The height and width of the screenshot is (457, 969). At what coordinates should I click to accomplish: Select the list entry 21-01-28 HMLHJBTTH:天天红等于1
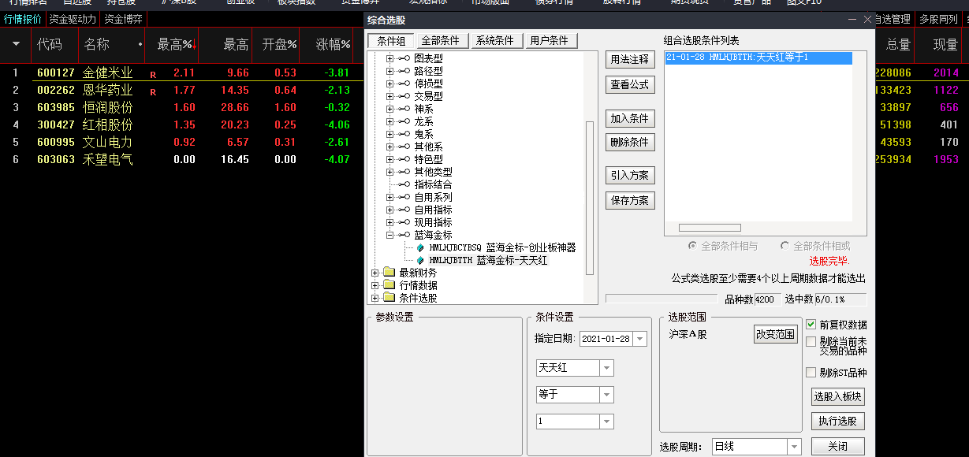tap(758, 58)
